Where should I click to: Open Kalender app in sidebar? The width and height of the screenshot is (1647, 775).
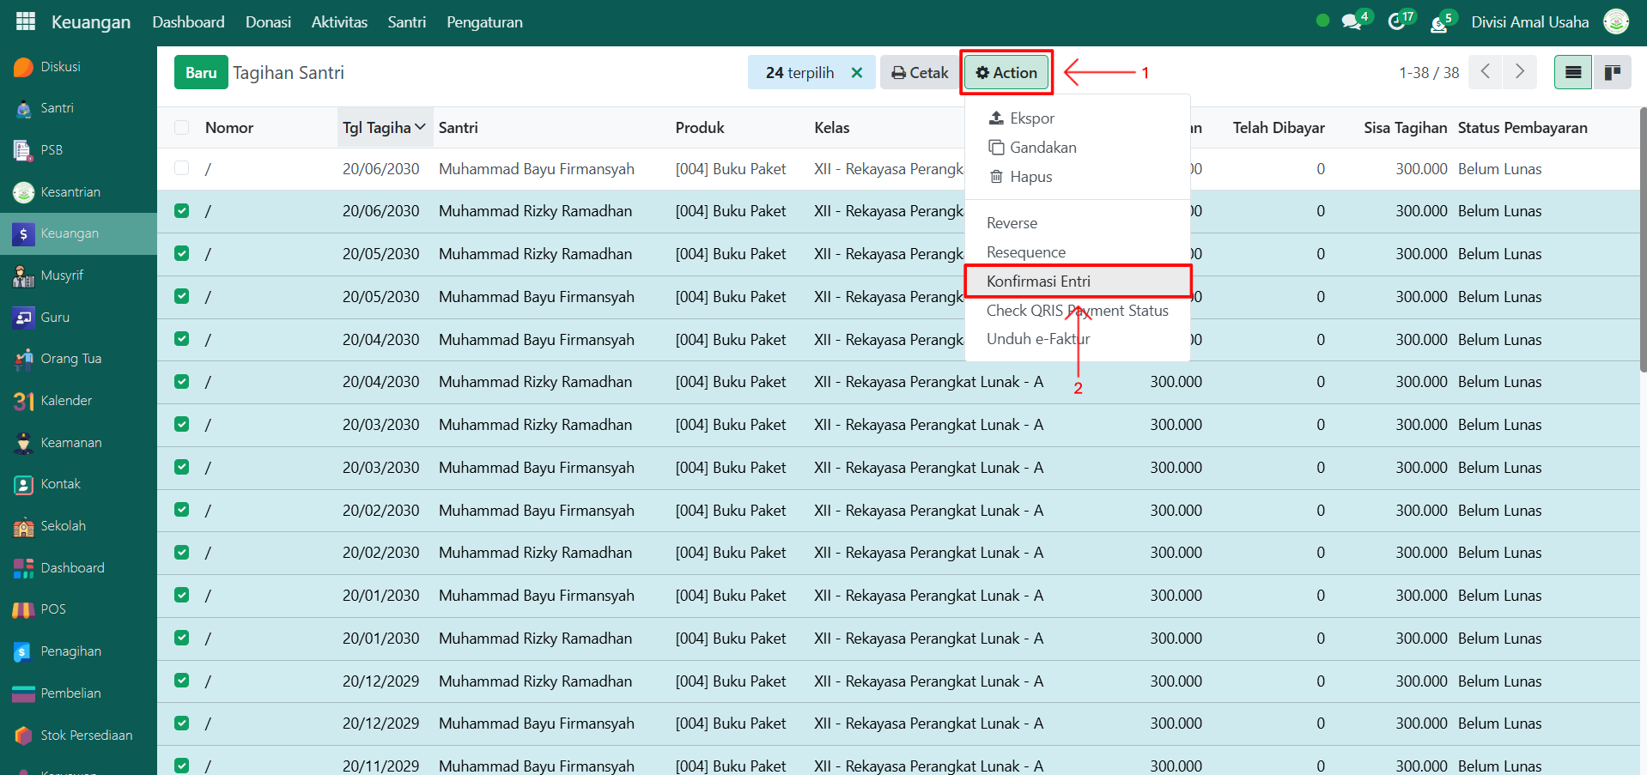click(x=66, y=401)
